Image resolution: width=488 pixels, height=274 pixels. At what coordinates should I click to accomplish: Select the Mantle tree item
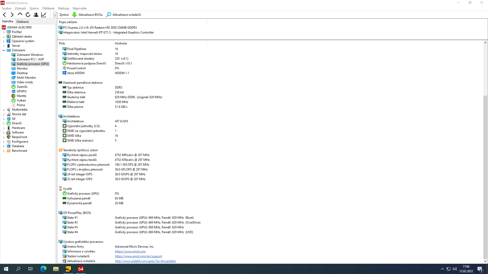tap(21, 96)
